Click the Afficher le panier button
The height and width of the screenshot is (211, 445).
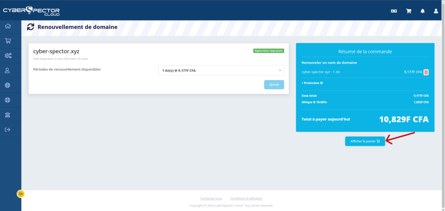pyautogui.click(x=365, y=141)
